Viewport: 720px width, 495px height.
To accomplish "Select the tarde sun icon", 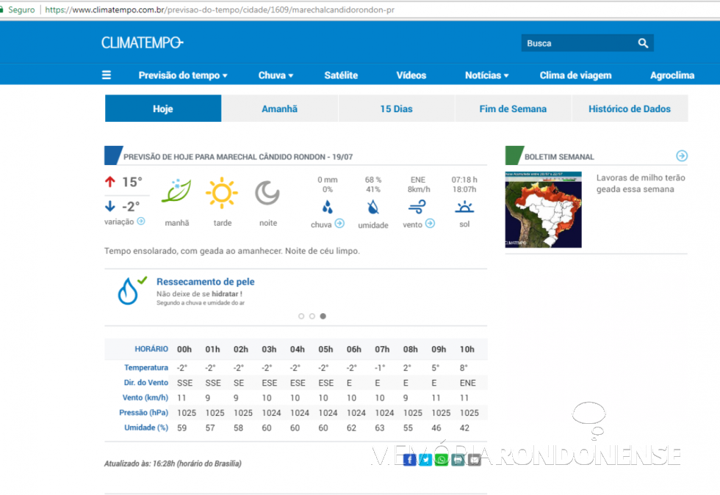I will click(x=222, y=192).
